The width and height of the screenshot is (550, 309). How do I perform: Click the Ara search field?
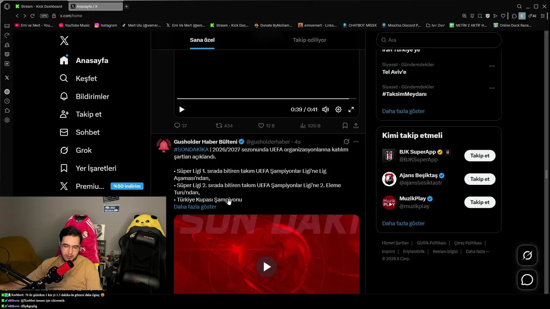point(439,40)
